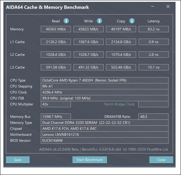Click the Read column header

pos(56,21)
